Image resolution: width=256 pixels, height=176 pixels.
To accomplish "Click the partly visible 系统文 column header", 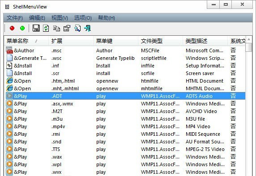I will [x=237, y=41].
